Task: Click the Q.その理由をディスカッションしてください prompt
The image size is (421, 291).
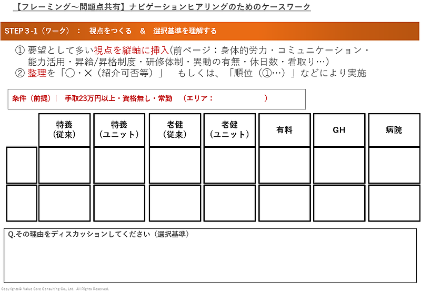Action: pos(98,234)
